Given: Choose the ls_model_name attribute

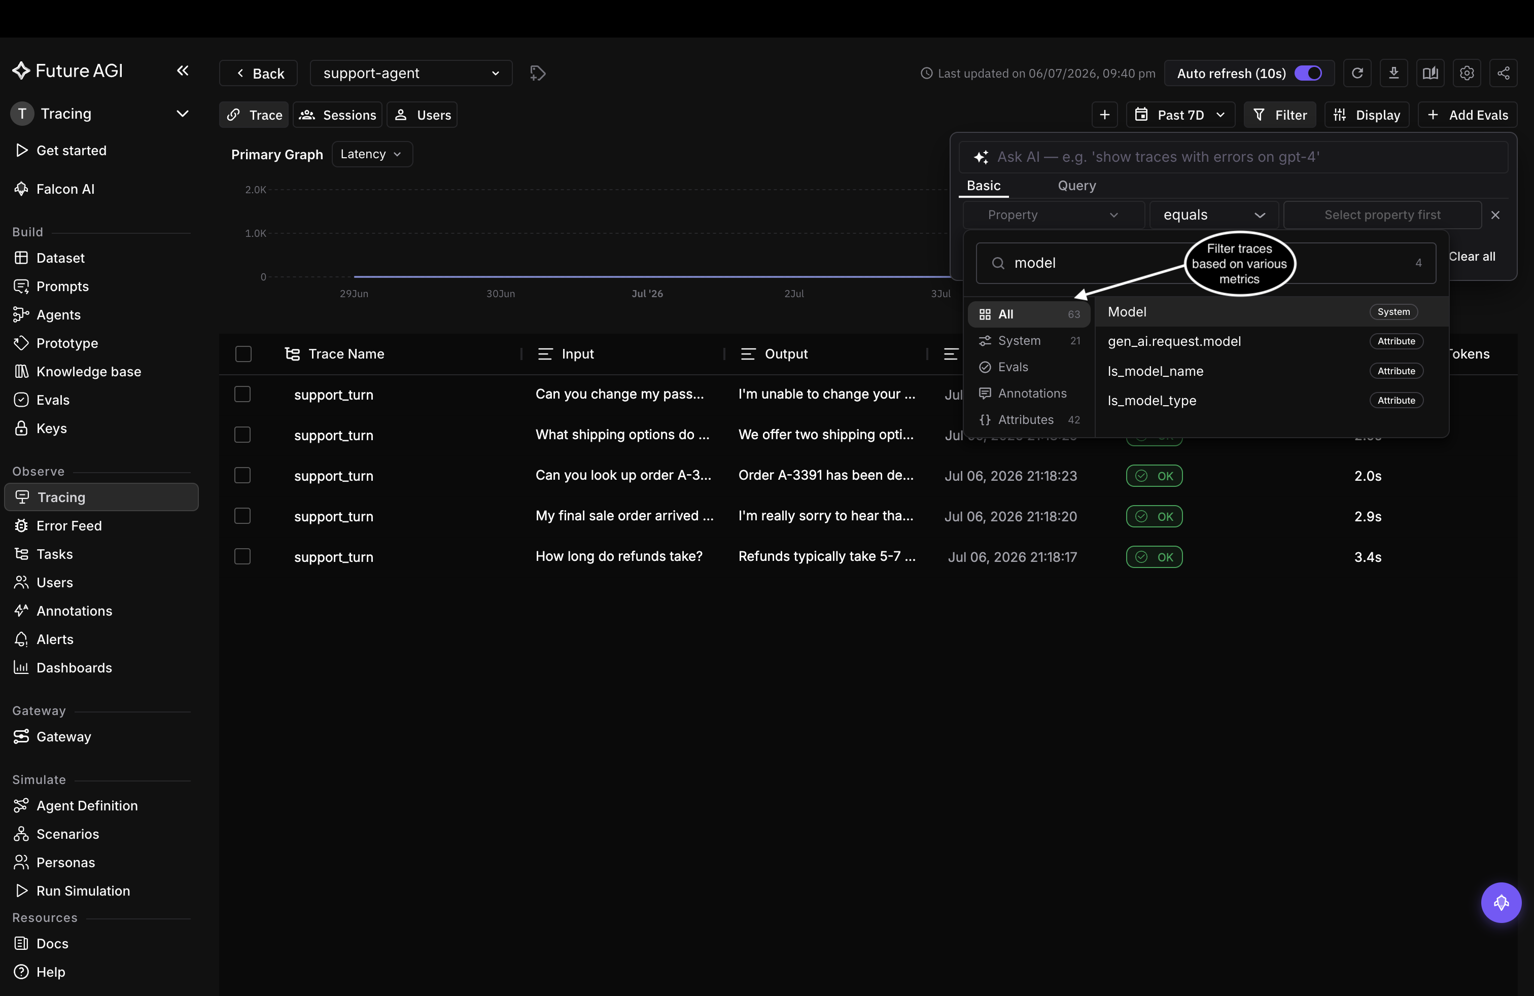Looking at the screenshot, I should point(1272,371).
